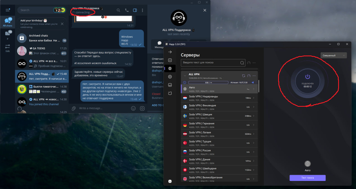Open chevron for Soda VPN | Латвия

click(254, 134)
